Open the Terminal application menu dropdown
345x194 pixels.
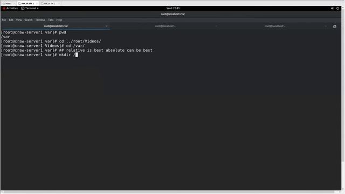click(30, 8)
